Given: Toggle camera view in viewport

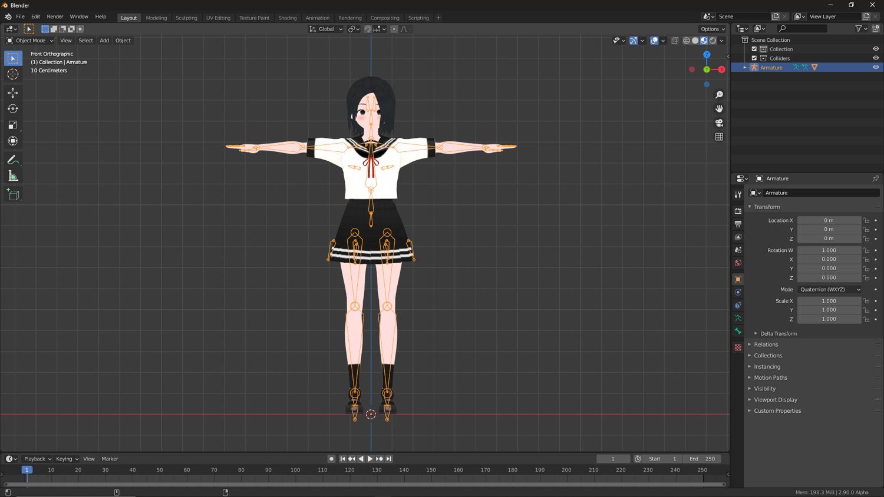Looking at the screenshot, I should [719, 123].
